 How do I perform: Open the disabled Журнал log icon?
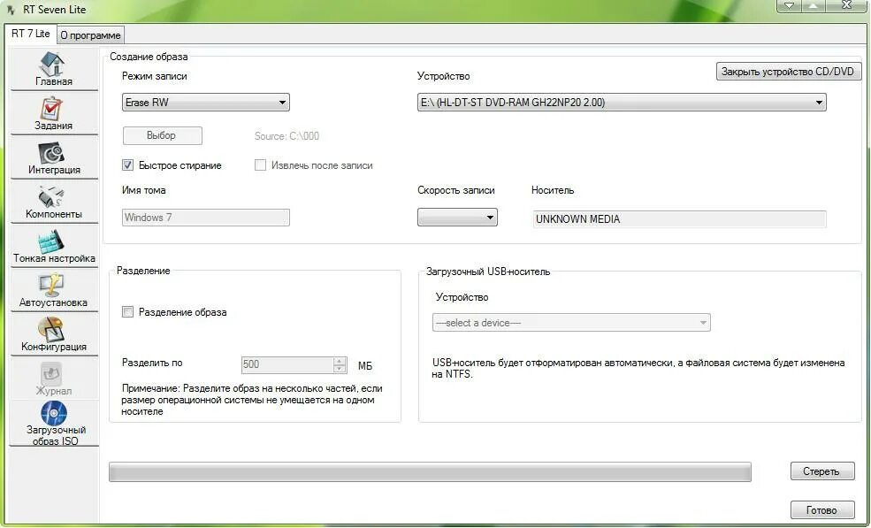click(x=53, y=373)
